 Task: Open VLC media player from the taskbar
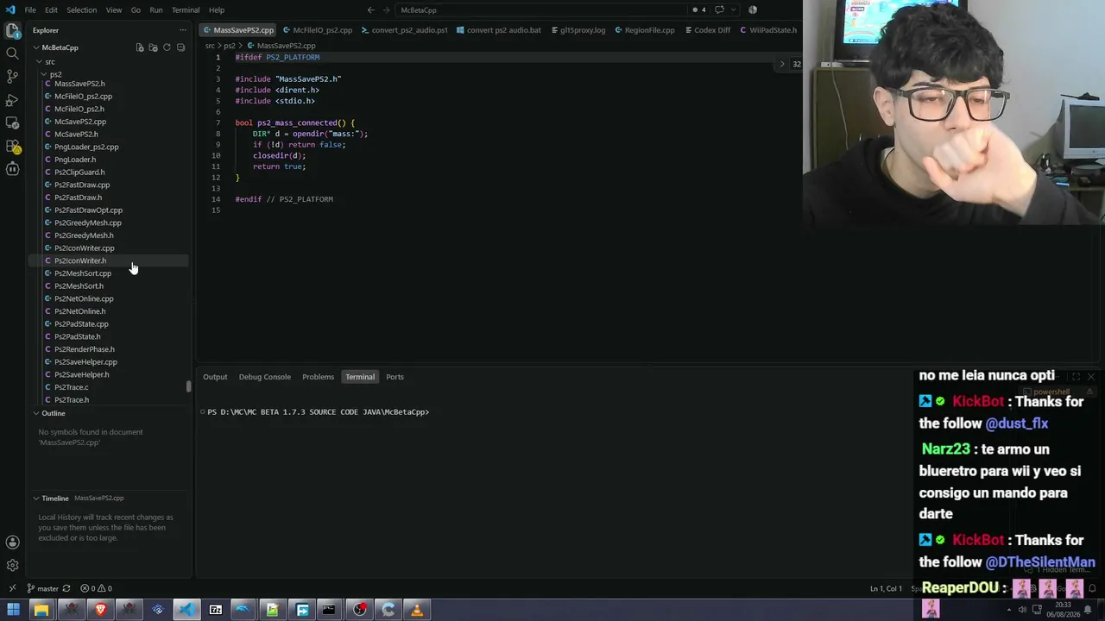point(417,610)
